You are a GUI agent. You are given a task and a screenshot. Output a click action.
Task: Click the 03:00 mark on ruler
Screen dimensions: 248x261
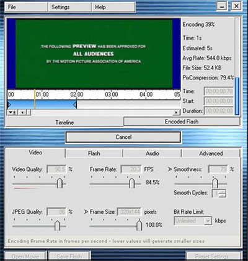click(112, 95)
